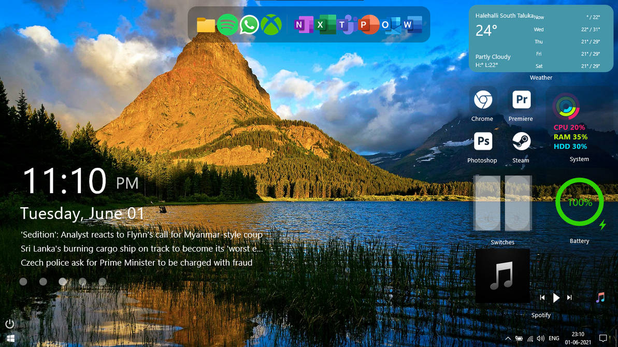Click the 11:10 PM desktop clock
The height and width of the screenshot is (347, 618).
(x=80, y=181)
